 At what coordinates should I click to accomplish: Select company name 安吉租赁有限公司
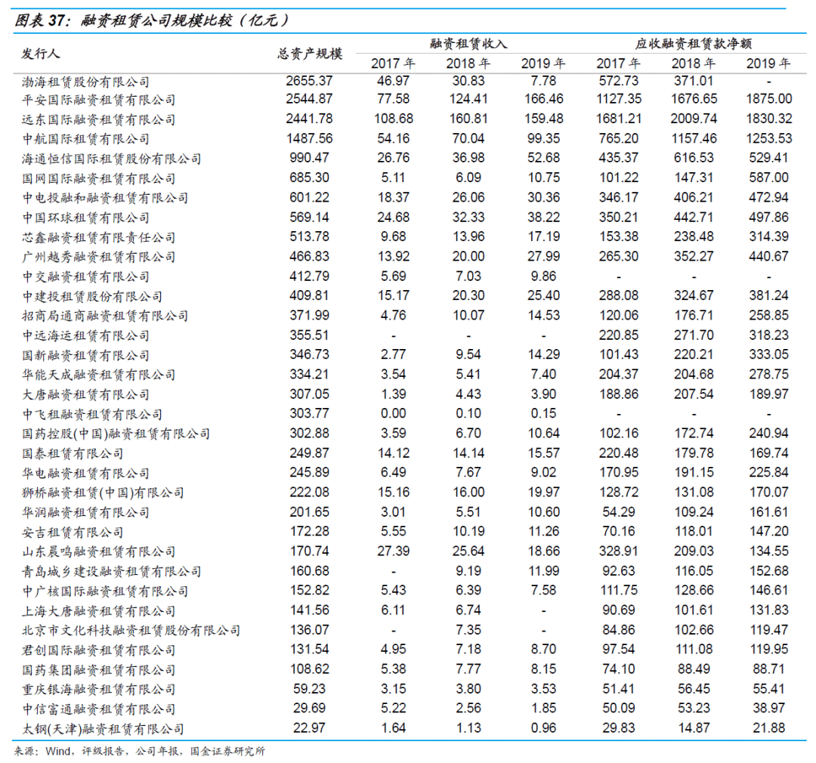73,532
